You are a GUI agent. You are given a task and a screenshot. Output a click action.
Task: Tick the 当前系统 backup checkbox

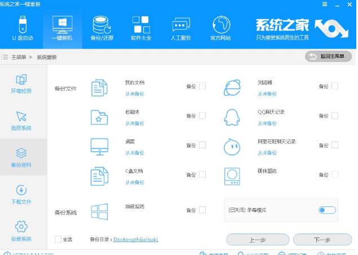click(202, 210)
